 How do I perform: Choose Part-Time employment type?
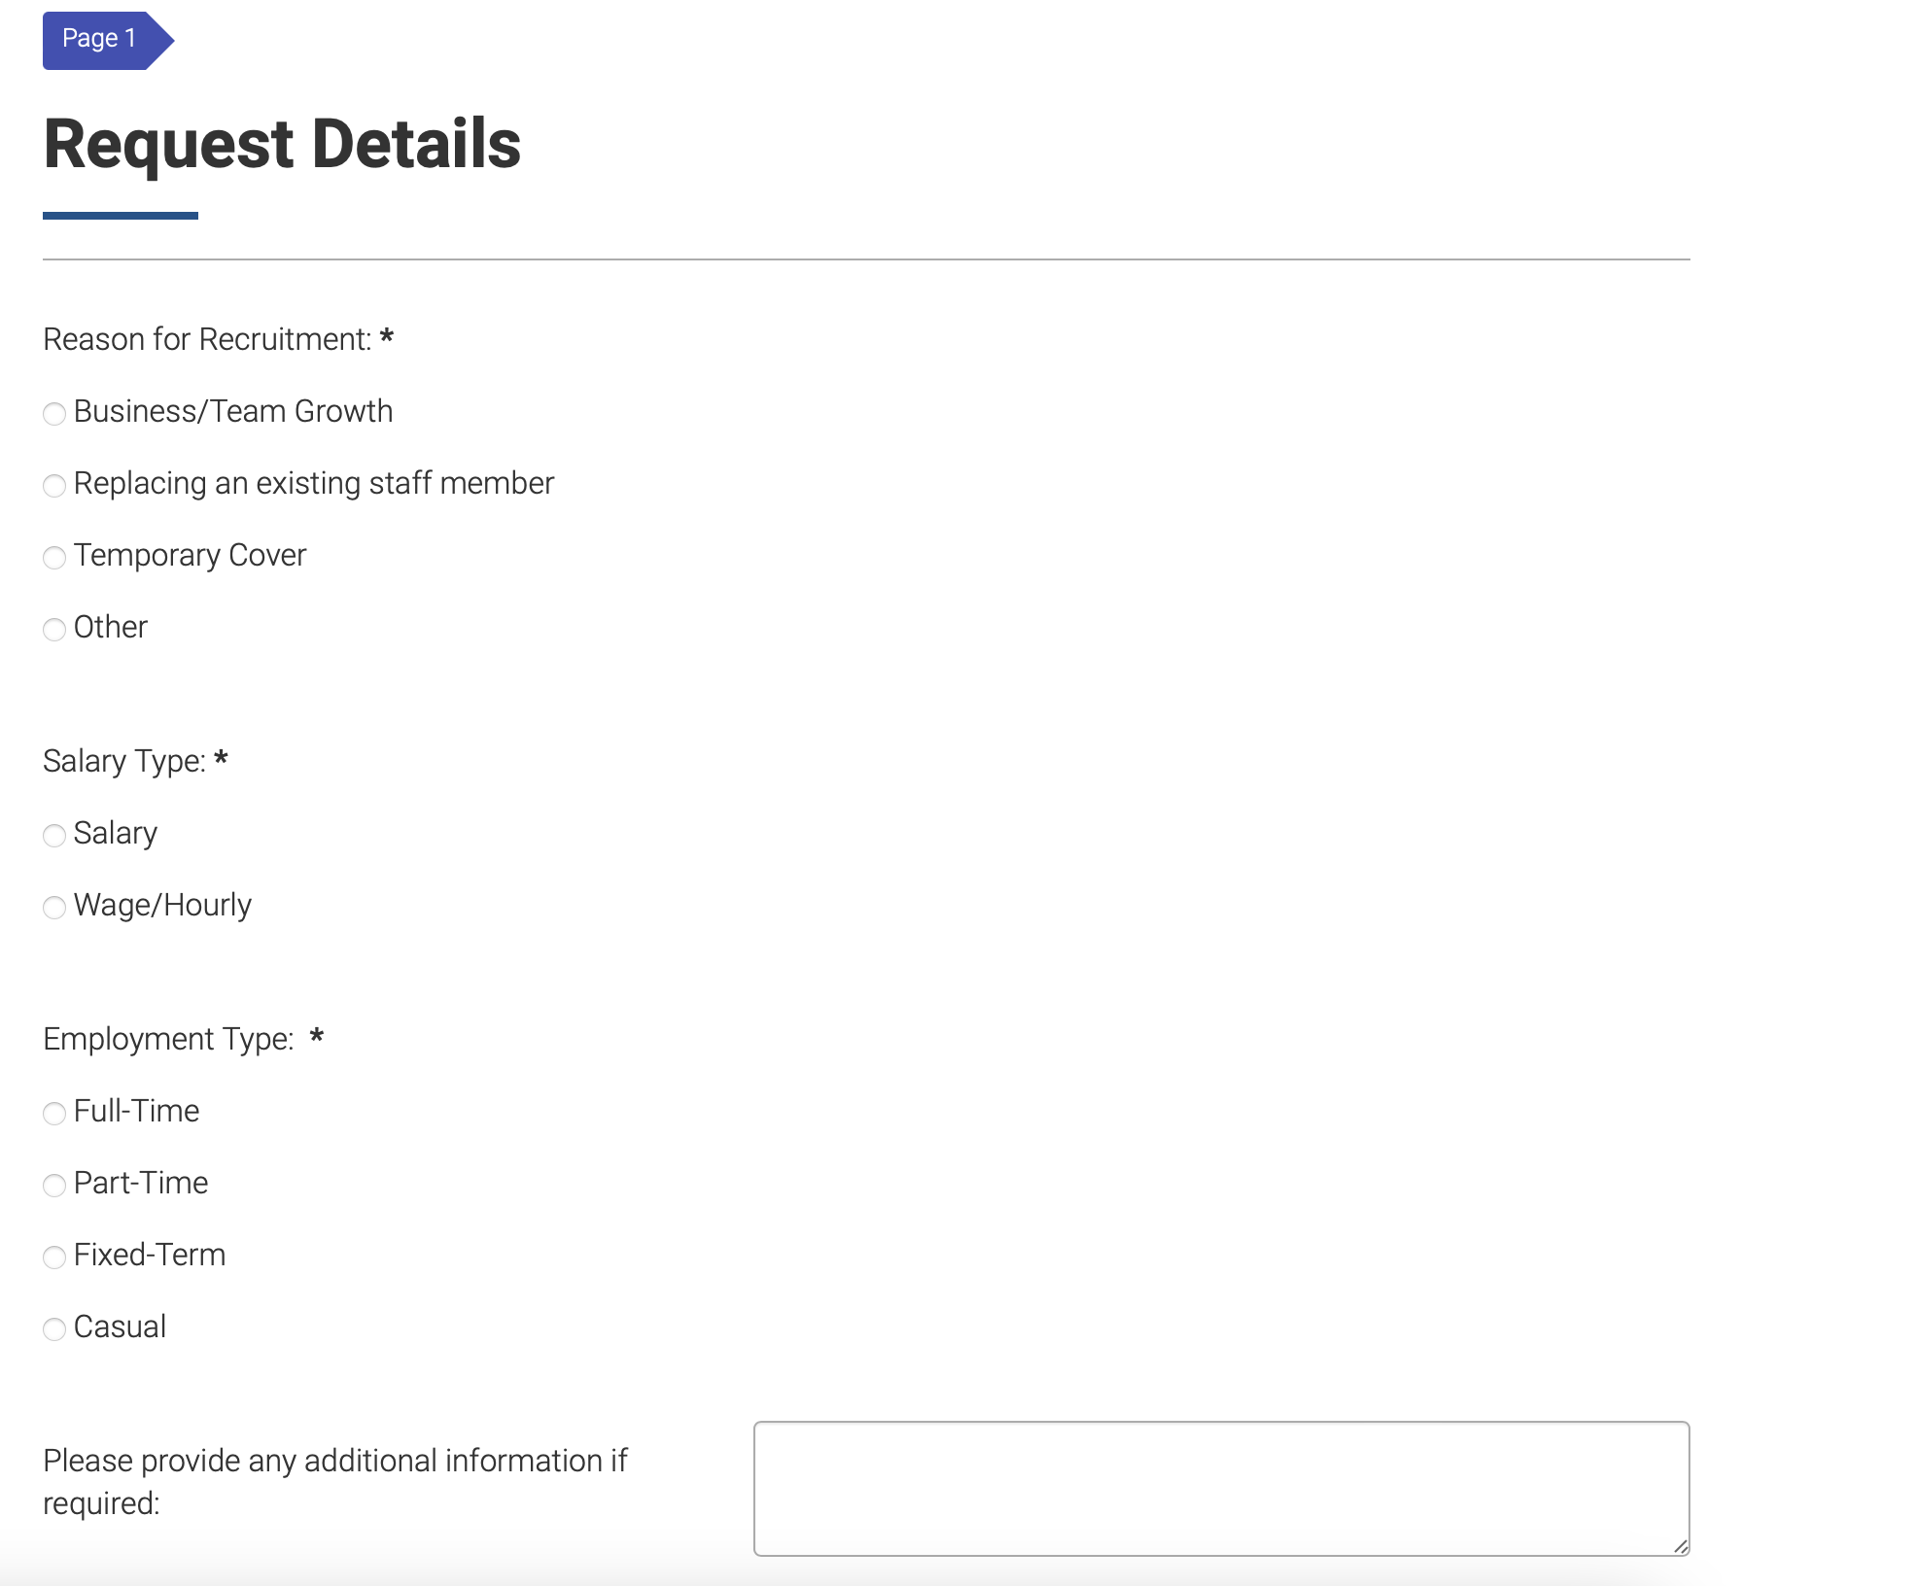click(54, 1186)
